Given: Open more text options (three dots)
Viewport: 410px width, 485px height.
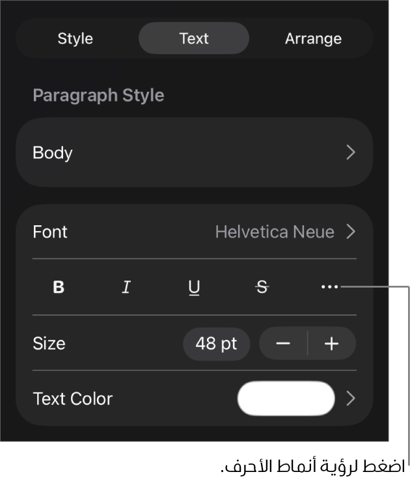Looking at the screenshot, I should tap(329, 287).
